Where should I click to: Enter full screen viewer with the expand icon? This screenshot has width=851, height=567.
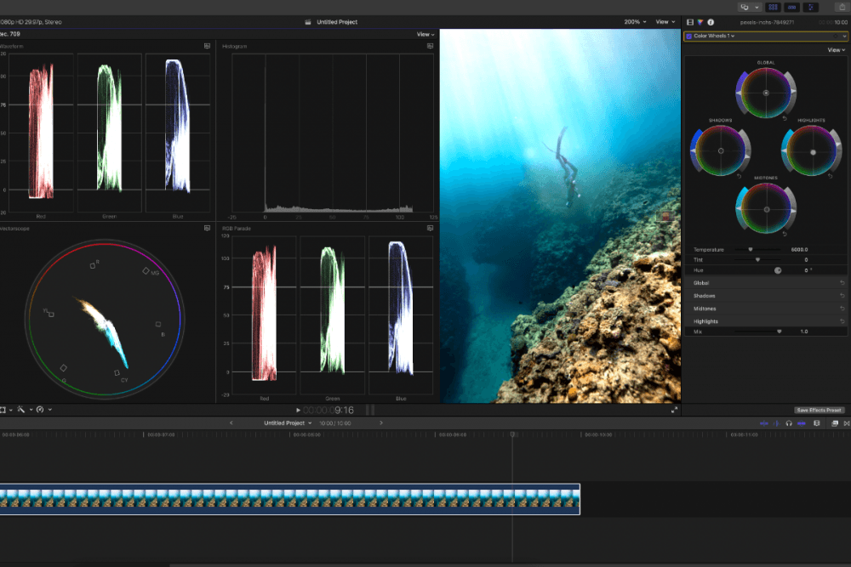(674, 410)
